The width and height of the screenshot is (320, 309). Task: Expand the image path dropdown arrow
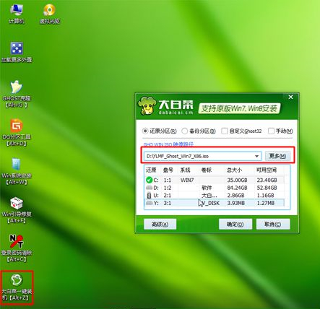coord(256,157)
